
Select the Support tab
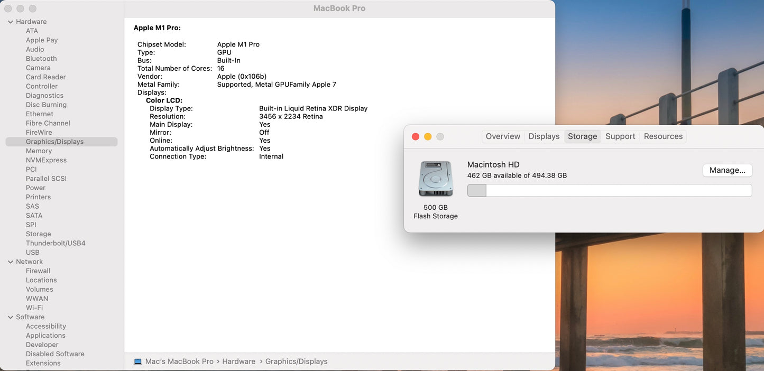[x=620, y=136]
